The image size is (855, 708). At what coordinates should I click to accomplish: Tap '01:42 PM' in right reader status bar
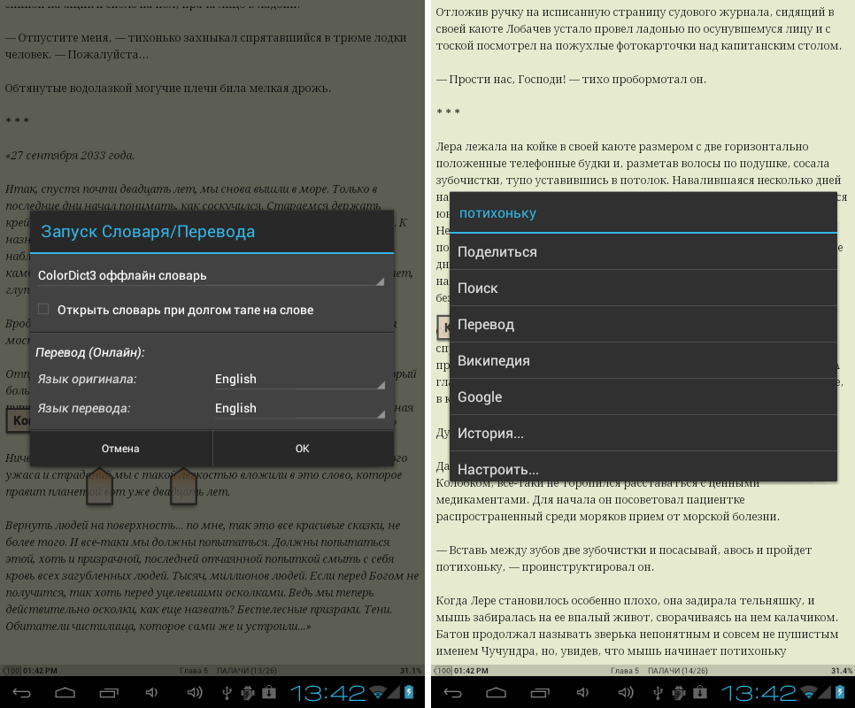click(x=471, y=671)
